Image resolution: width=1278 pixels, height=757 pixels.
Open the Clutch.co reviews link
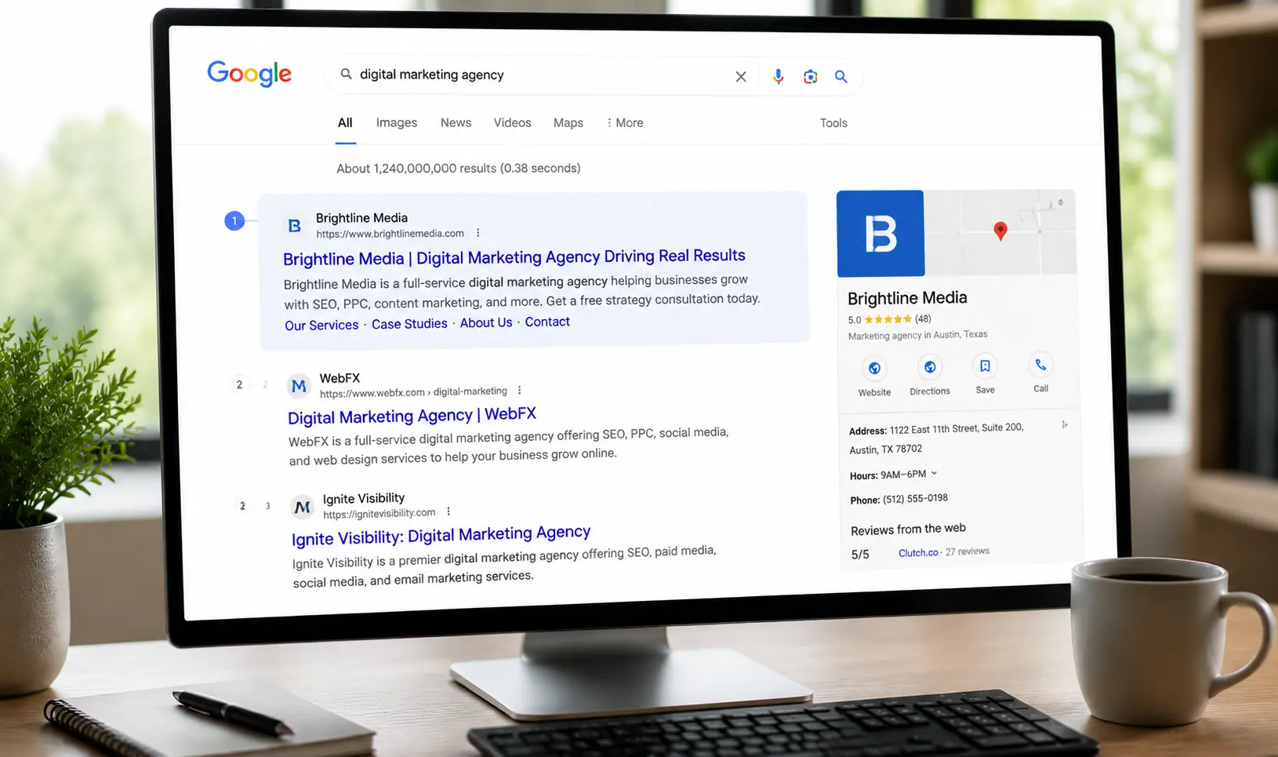(918, 553)
